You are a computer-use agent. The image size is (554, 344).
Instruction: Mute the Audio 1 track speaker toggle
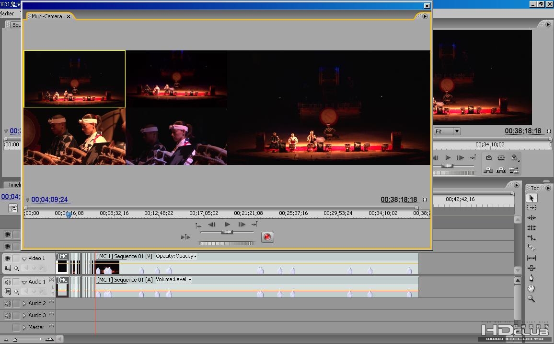[x=7, y=282]
